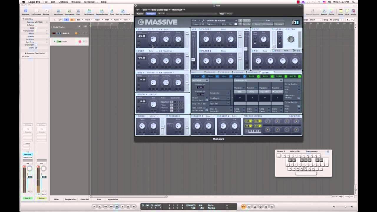
Task: Open Colors palette in toolbar
Action: [331, 12]
